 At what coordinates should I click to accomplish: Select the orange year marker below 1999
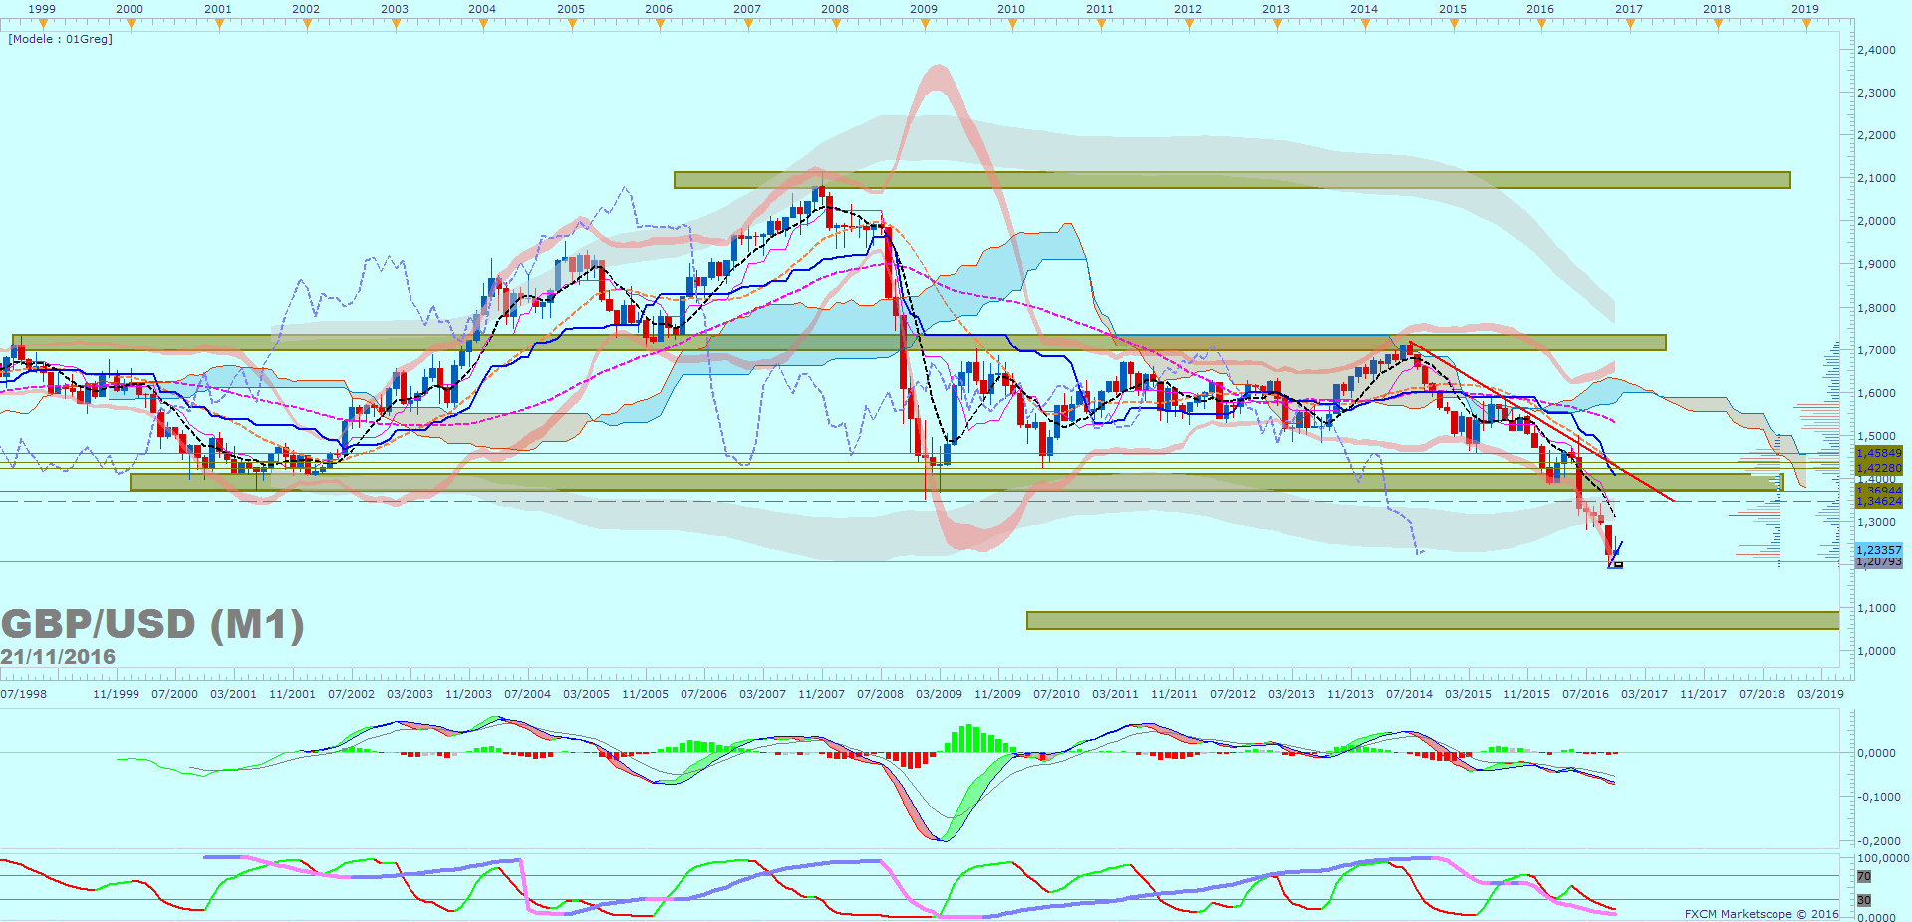coord(43,25)
